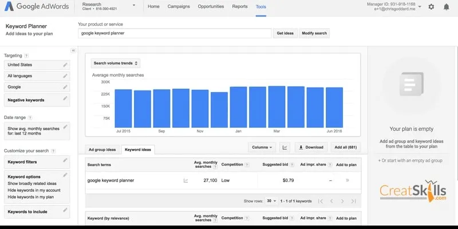
Task: Open the Home menu
Action: point(153,6)
